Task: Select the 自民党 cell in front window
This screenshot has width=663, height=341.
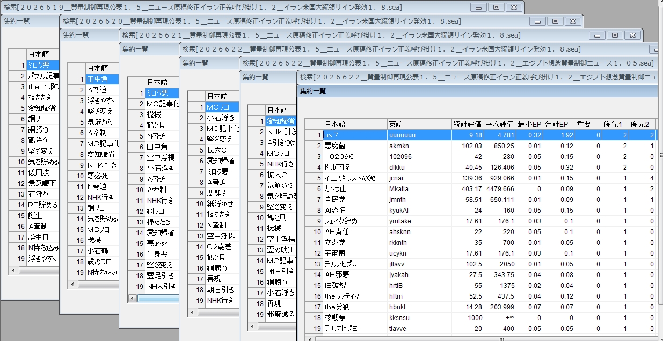Action: point(355,199)
